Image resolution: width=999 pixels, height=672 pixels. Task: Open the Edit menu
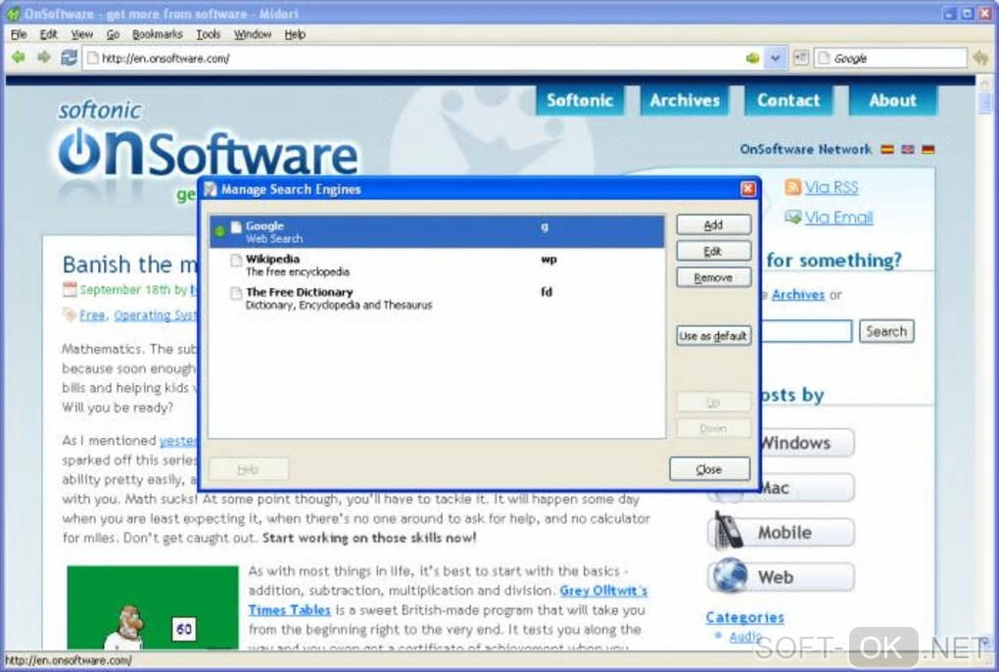click(48, 34)
